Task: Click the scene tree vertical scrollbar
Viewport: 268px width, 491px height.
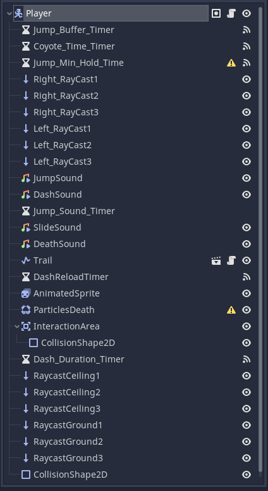Action: coord(261,239)
